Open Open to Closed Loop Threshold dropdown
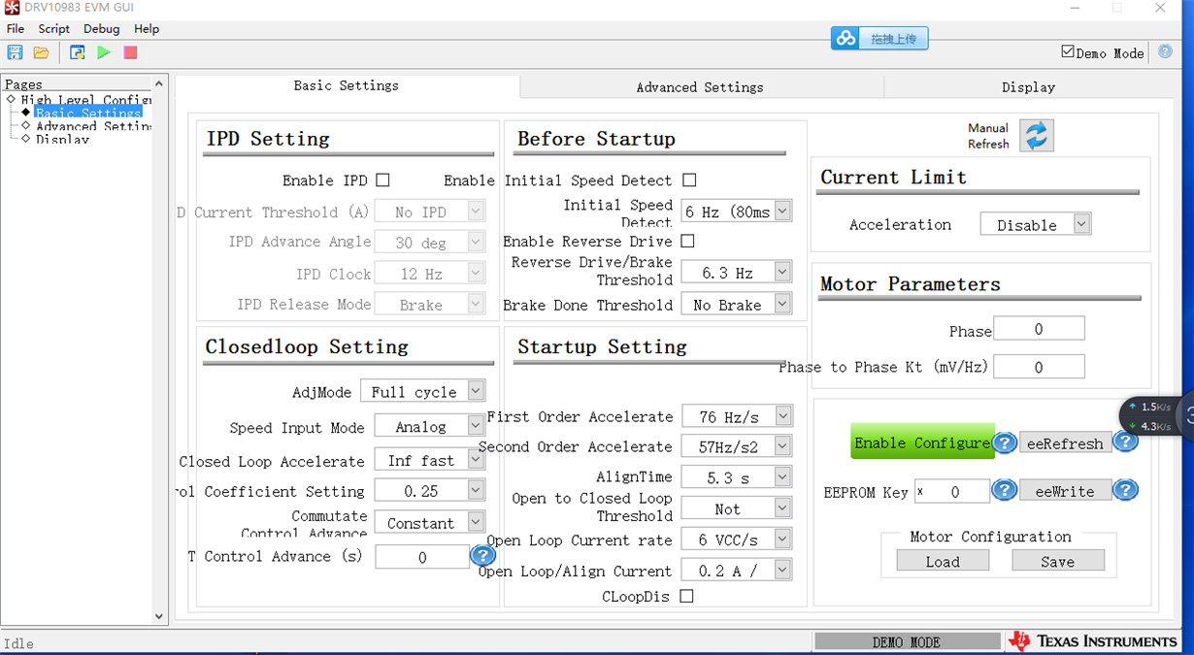The height and width of the screenshot is (655, 1194). [737, 508]
